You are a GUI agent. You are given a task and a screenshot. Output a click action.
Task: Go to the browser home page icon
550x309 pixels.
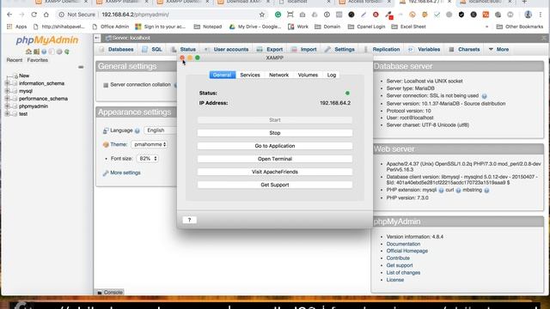click(46, 15)
